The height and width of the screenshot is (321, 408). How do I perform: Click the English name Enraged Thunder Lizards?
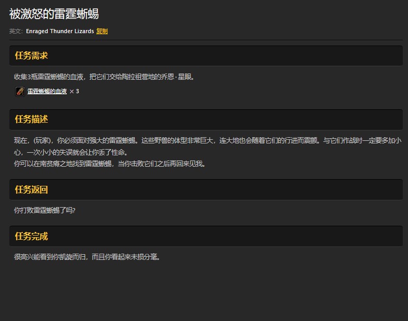(60, 31)
